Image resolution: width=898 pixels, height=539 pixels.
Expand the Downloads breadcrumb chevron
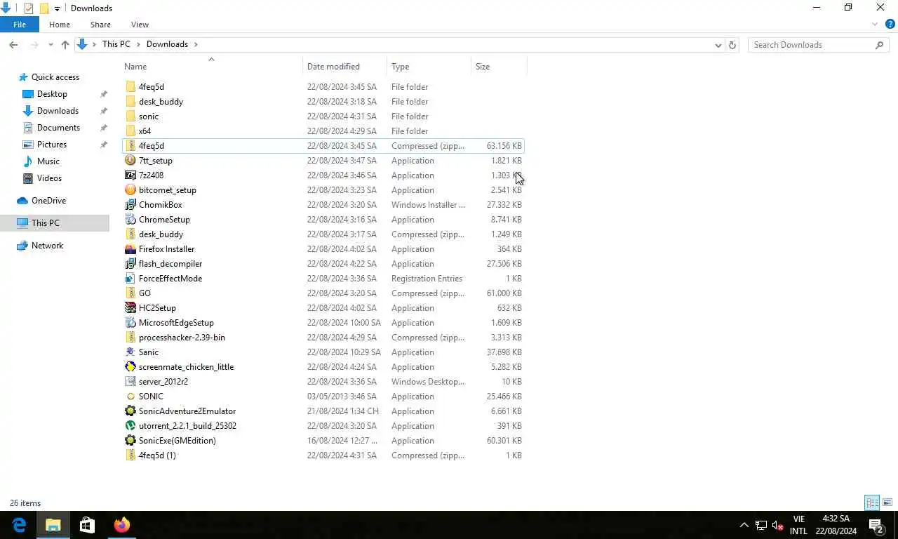196,45
